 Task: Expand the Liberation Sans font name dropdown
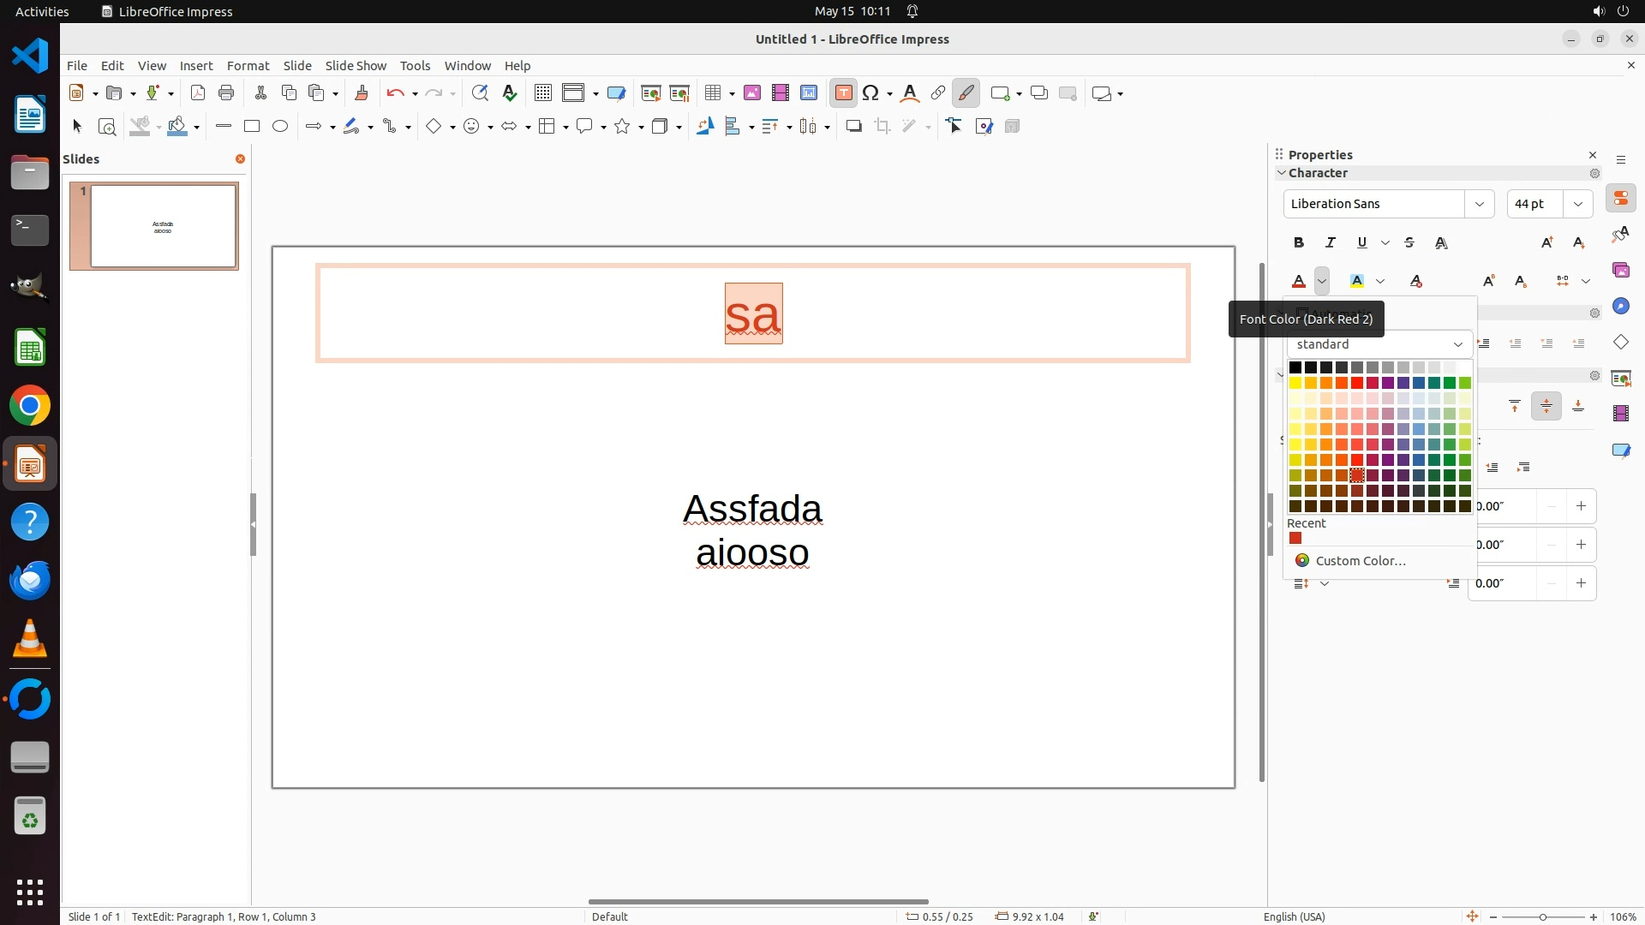[x=1479, y=204]
